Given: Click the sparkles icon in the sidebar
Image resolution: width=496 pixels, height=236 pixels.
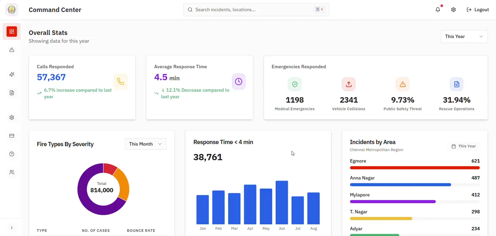Looking at the screenshot, I should coord(12,74).
